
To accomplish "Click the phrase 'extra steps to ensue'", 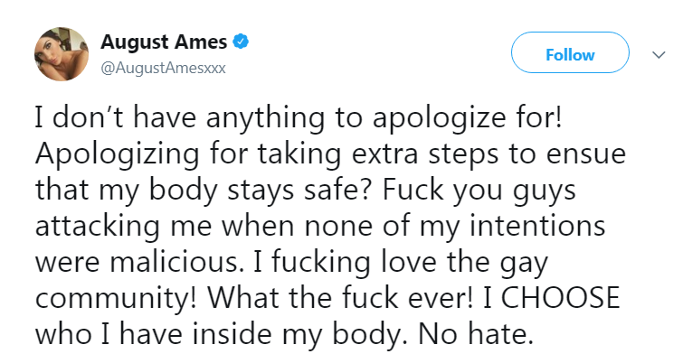I will click(x=489, y=154).
